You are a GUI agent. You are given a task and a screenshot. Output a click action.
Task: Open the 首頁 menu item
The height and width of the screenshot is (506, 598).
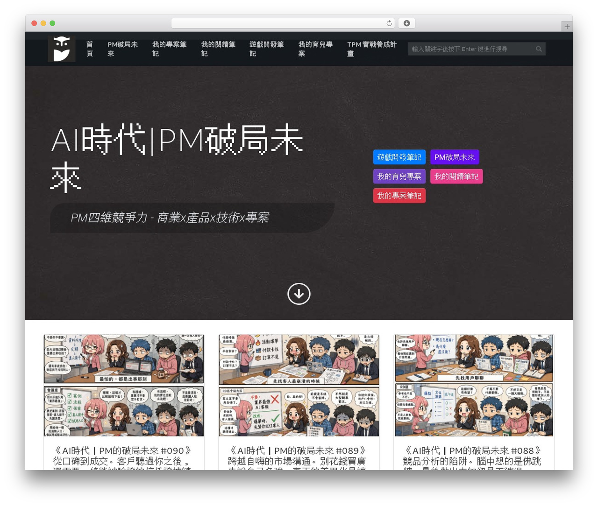pos(90,49)
